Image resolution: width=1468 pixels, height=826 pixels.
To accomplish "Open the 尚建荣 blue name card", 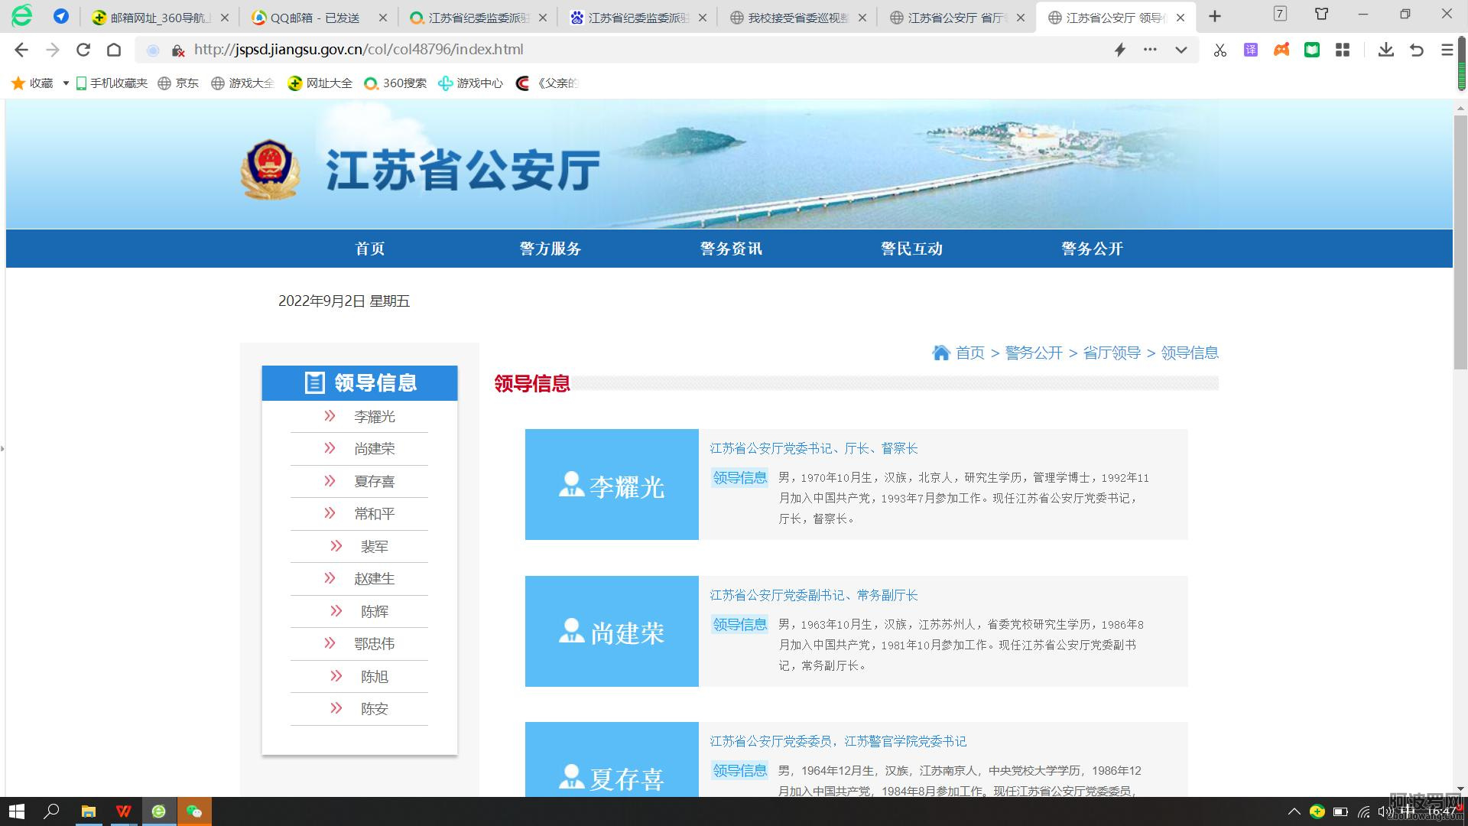I will (612, 632).
